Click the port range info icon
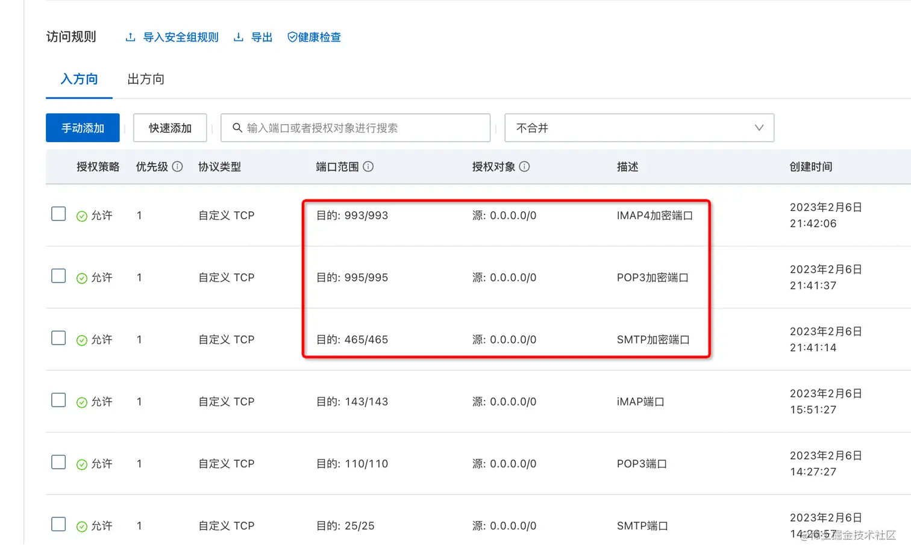911x556 pixels. pyautogui.click(x=368, y=167)
